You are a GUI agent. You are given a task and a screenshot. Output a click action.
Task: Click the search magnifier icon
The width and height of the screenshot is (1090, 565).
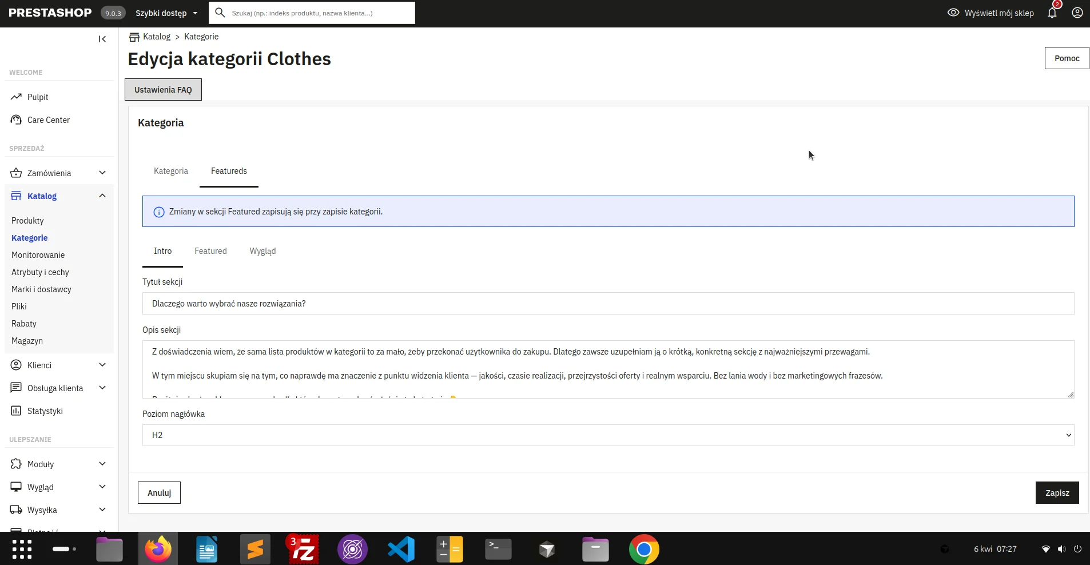(220, 13)
